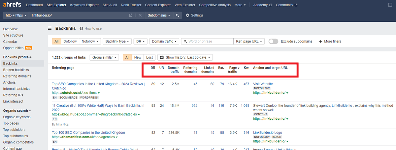Open Link intersect in sidebar

(x=13, y=101)
